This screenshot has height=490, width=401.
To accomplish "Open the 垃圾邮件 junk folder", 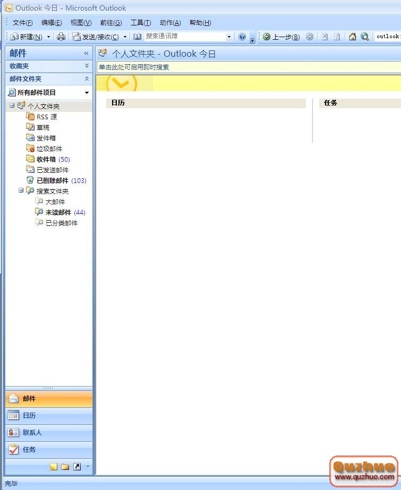I will pyautogui.click(x=49, y=148).
